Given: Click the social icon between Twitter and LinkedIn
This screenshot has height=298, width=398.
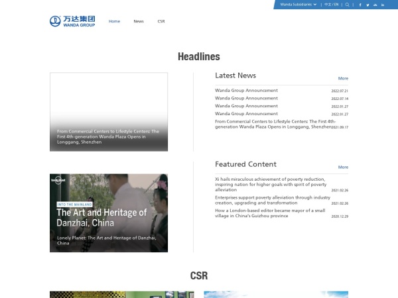Looking at the screenshot, I should (x=375, y=5).
